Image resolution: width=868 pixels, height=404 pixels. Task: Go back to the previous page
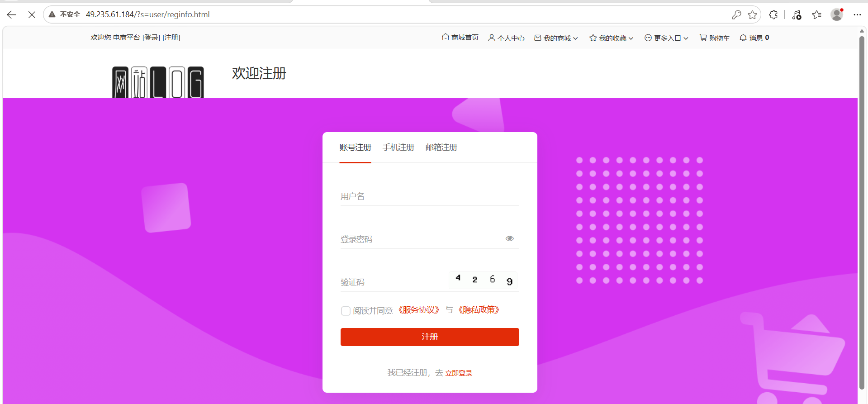(x=12, y=14)
